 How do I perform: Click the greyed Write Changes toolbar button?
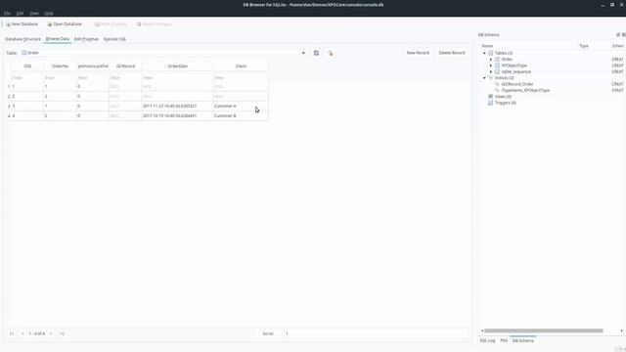click(x=111, y=23)
